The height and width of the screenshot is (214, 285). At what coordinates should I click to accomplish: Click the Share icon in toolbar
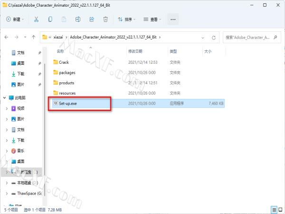pyautogui.click(x=92, y=19)
